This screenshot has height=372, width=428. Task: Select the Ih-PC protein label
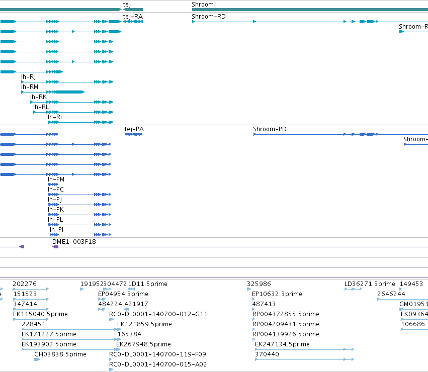[x=56, y=190]
